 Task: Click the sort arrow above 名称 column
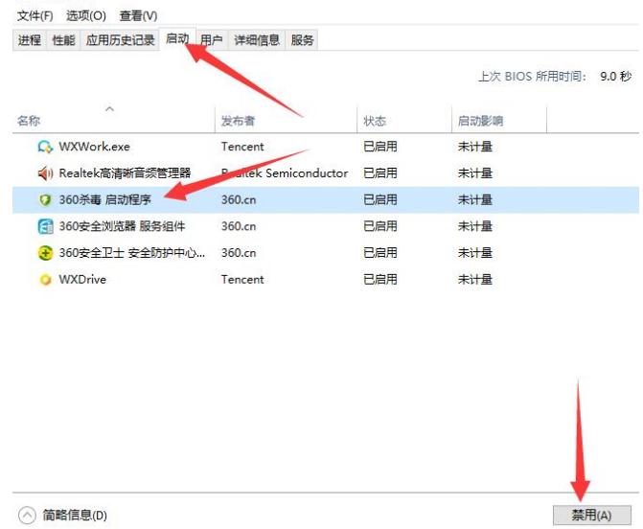tap(109, 108)
